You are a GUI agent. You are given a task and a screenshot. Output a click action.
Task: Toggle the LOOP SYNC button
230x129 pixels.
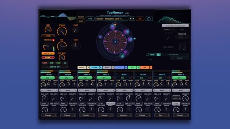[x=48, y=36]
